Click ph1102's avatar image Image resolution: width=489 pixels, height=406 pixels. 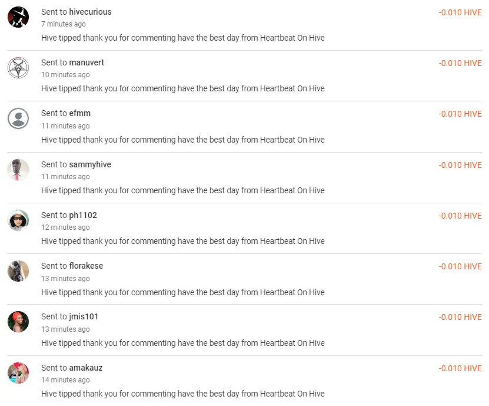[18, 220]
